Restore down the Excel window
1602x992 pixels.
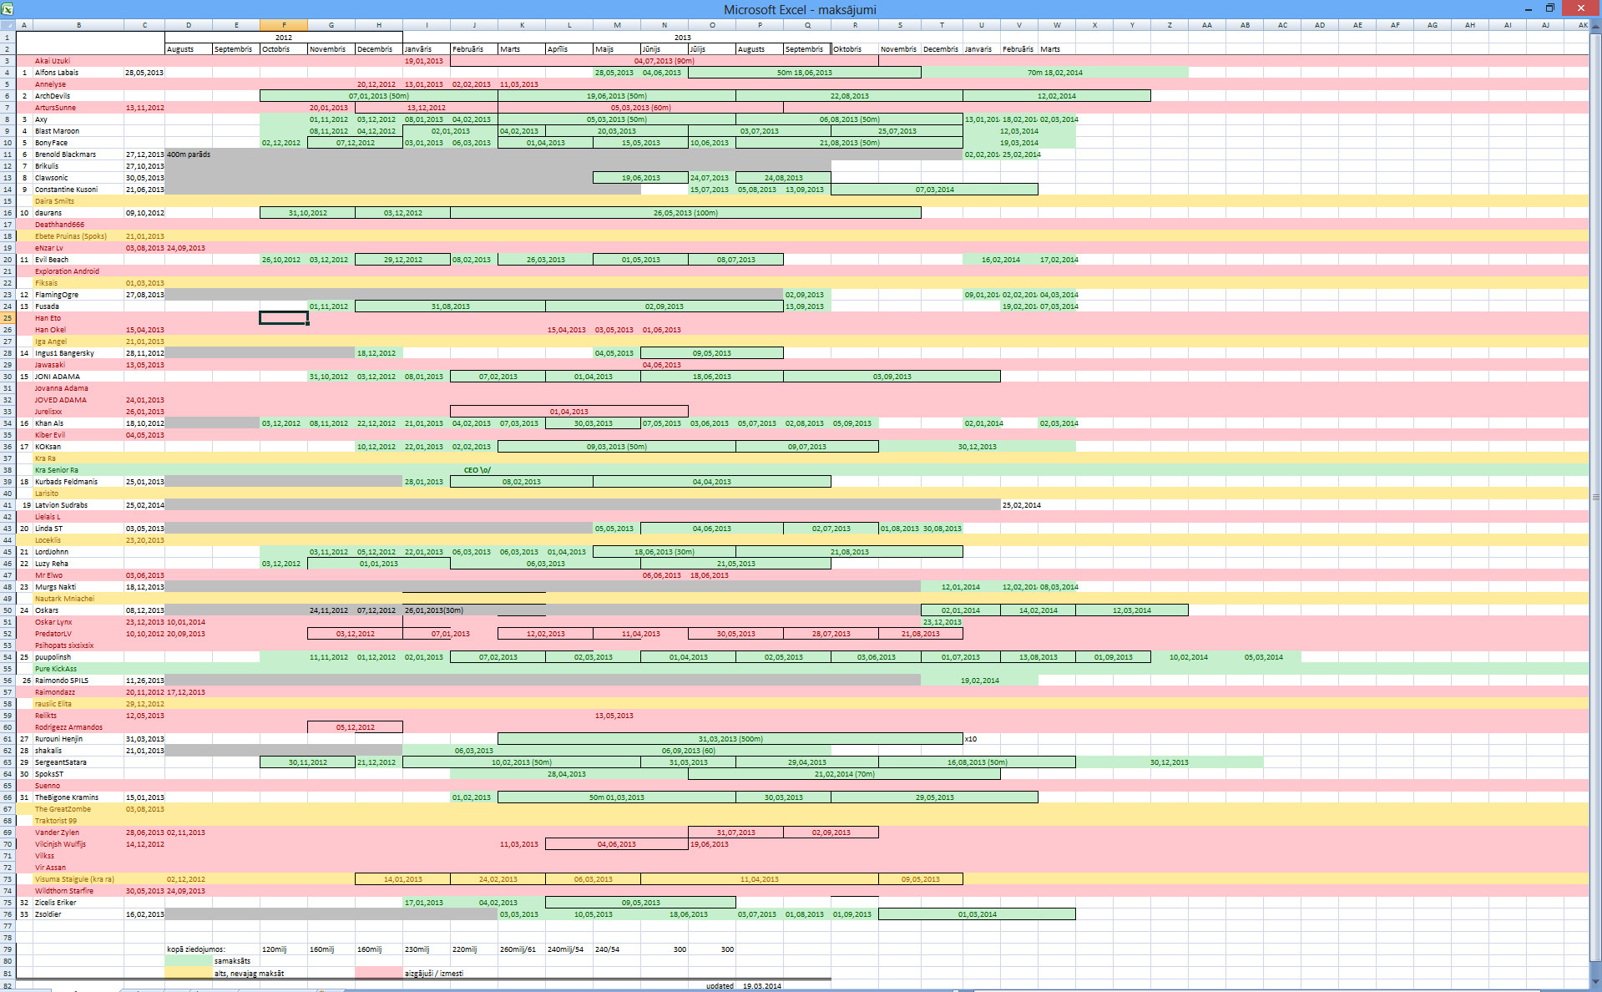coord(1549,8)
